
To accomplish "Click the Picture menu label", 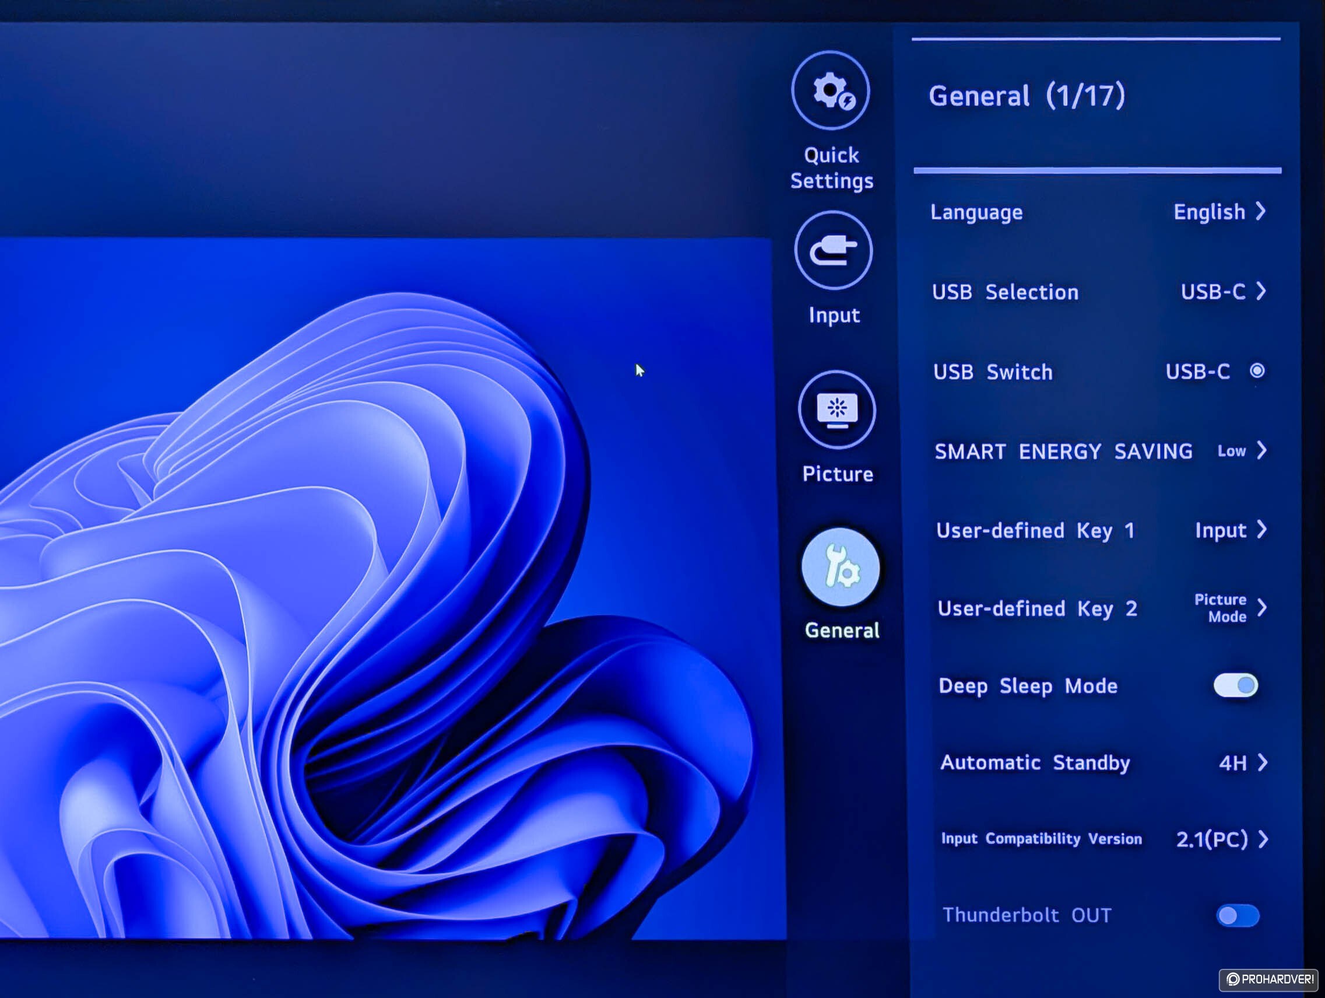I will [838, 474].
